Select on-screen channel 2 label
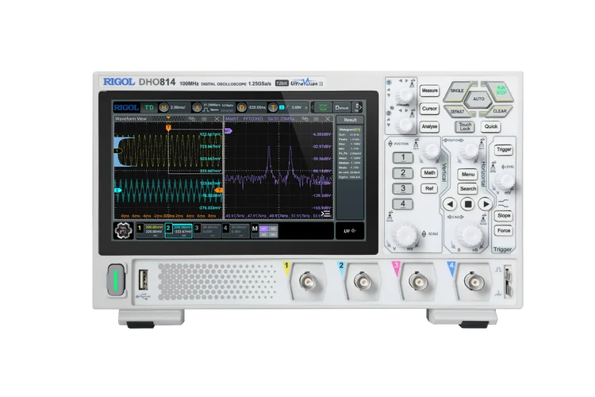The height and width of the screenshot is (397, 595). [x=168, y=228]
